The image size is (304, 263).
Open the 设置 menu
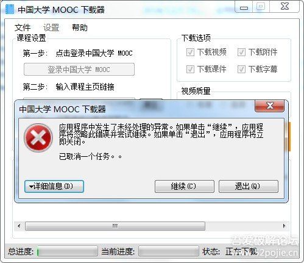click(x=51, y=27)
